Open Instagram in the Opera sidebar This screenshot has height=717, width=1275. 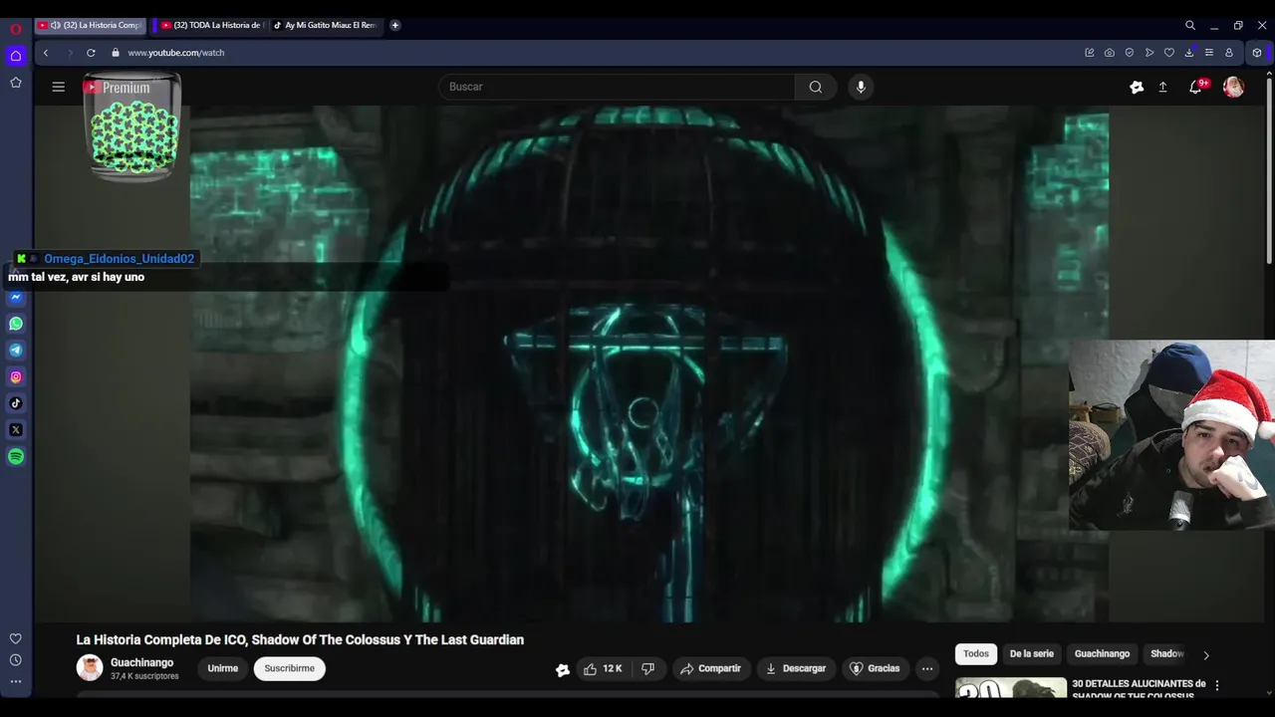pos(16,377)
